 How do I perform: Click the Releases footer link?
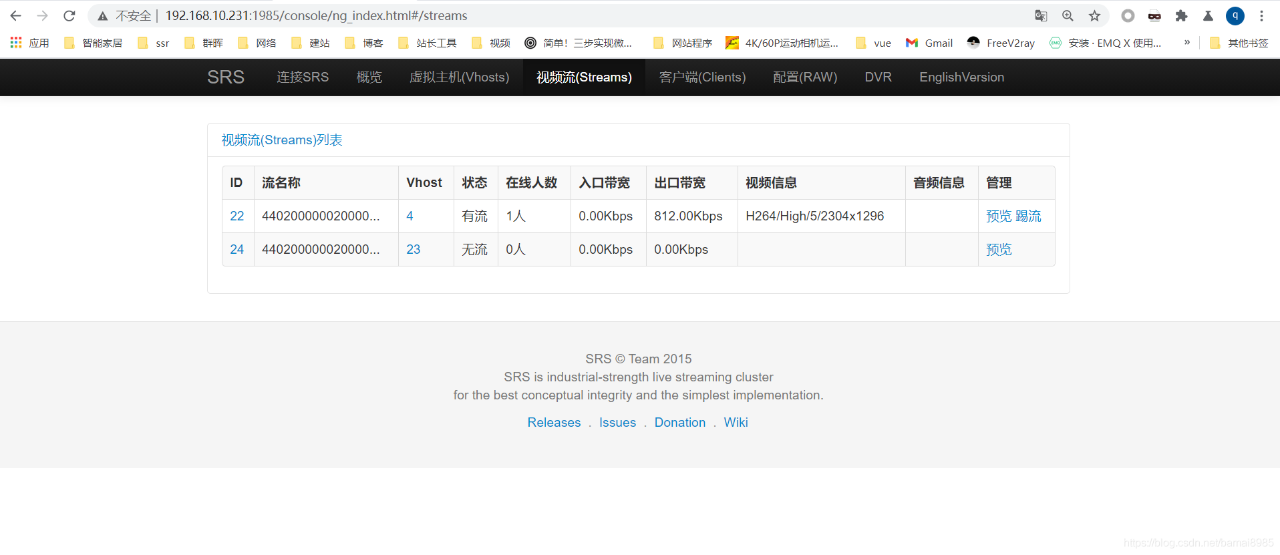(x=554, y=422)
